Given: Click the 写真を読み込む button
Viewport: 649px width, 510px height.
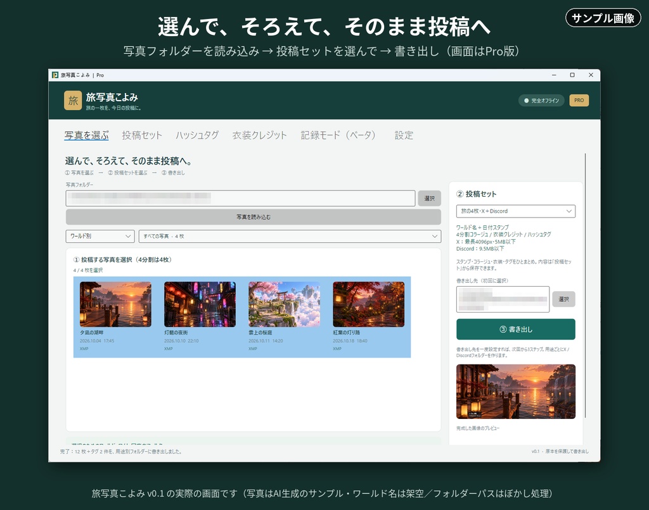Looking at the screenshot, I should pos(254,217).
